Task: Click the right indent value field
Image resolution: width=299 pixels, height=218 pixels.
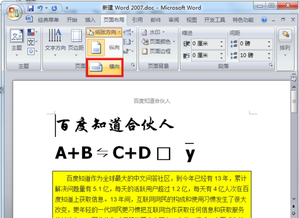Action: tap(205, 55)
